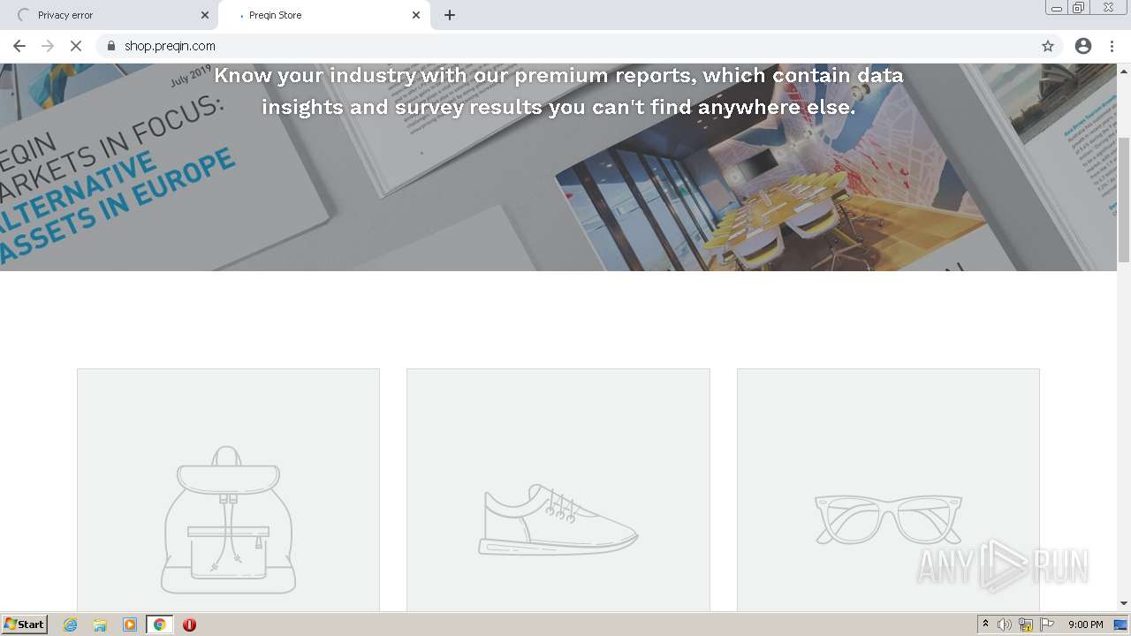This screenshot has height=636, width=1131.
Task: Click the 9:00 PM clock
Action: [x=1086, y=625]
